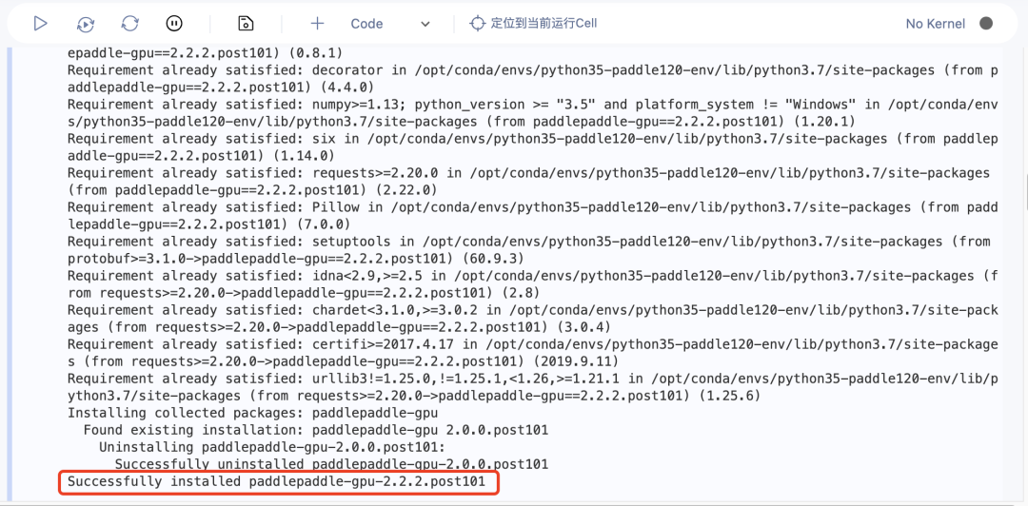Click 'Requirement already satisfied: chardet<3.1.0,>=3.0.2' text

(x=274, y=310)
